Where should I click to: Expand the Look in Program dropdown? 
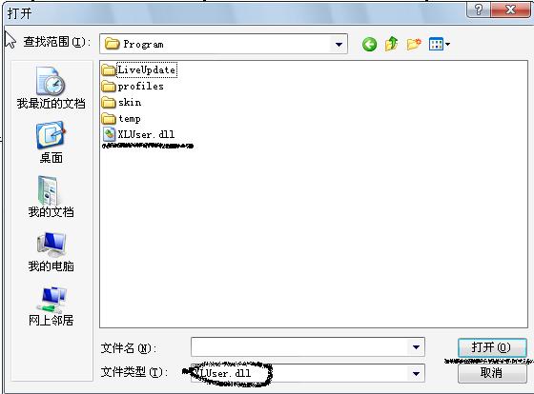[339, 44]
